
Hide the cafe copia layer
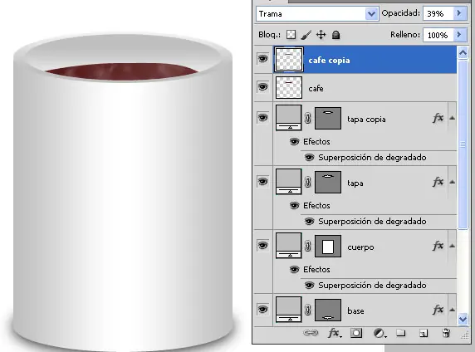tap(262, 58)
